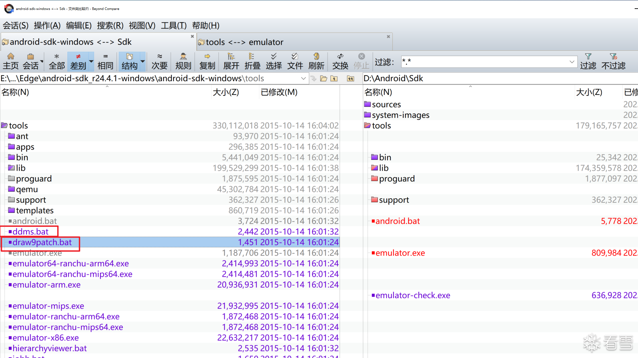Open the 搜索(R) menu
The height and width of the screenshot is (358, 638).
click(x=110, y=26)
